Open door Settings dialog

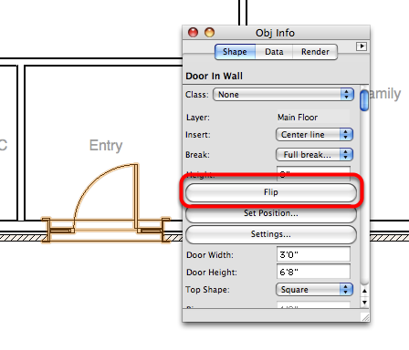271,234
